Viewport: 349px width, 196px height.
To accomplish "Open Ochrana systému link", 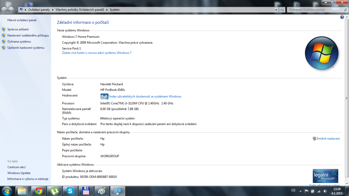I will 19,42.
